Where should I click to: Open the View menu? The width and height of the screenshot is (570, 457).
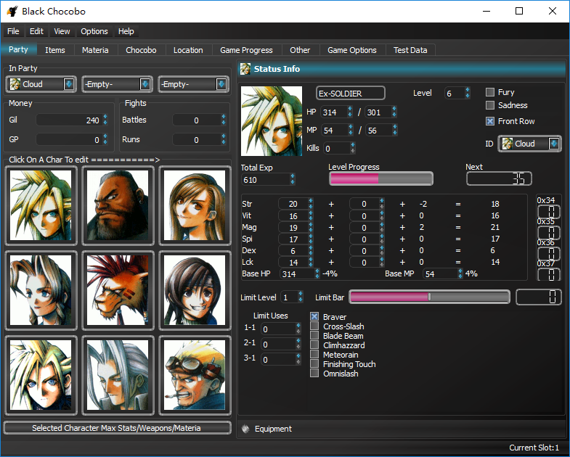point(62,31)
